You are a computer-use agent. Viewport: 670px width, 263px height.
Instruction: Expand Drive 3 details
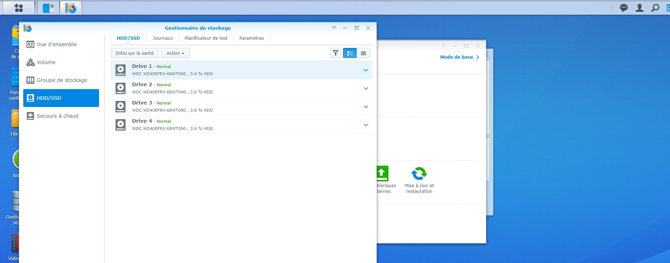click(x=366, y=107)
